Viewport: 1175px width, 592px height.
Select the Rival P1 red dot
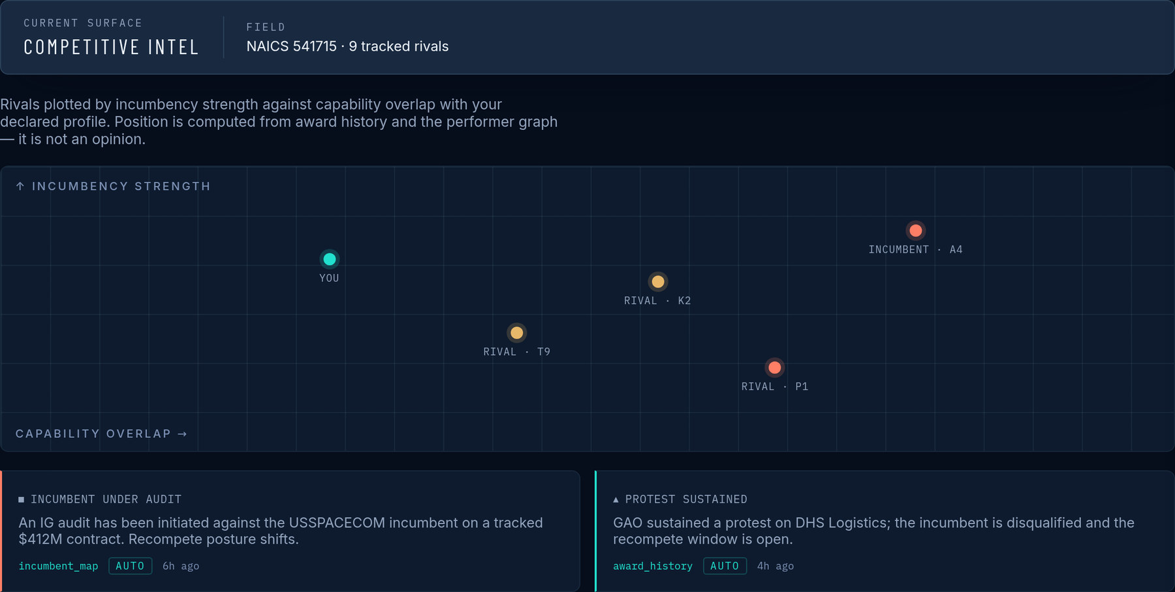[x=775, y=367]
